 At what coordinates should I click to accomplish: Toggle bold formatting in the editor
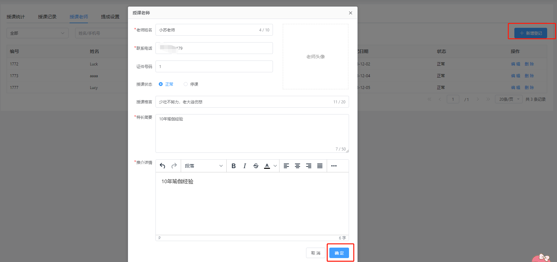pyautogui.click(x=234, y=166)
